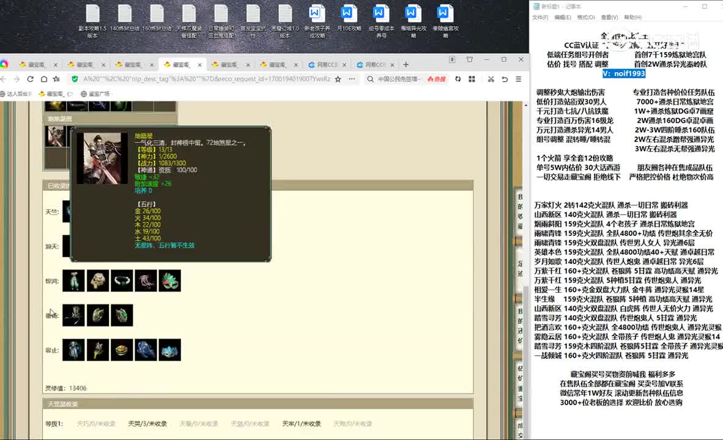Screen dimensions: 723x440
Task: Click 天哭/3/未收录 entry
Action: tap(147, 424)
